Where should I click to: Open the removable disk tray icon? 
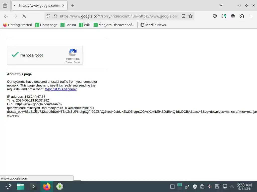point(217,186)
